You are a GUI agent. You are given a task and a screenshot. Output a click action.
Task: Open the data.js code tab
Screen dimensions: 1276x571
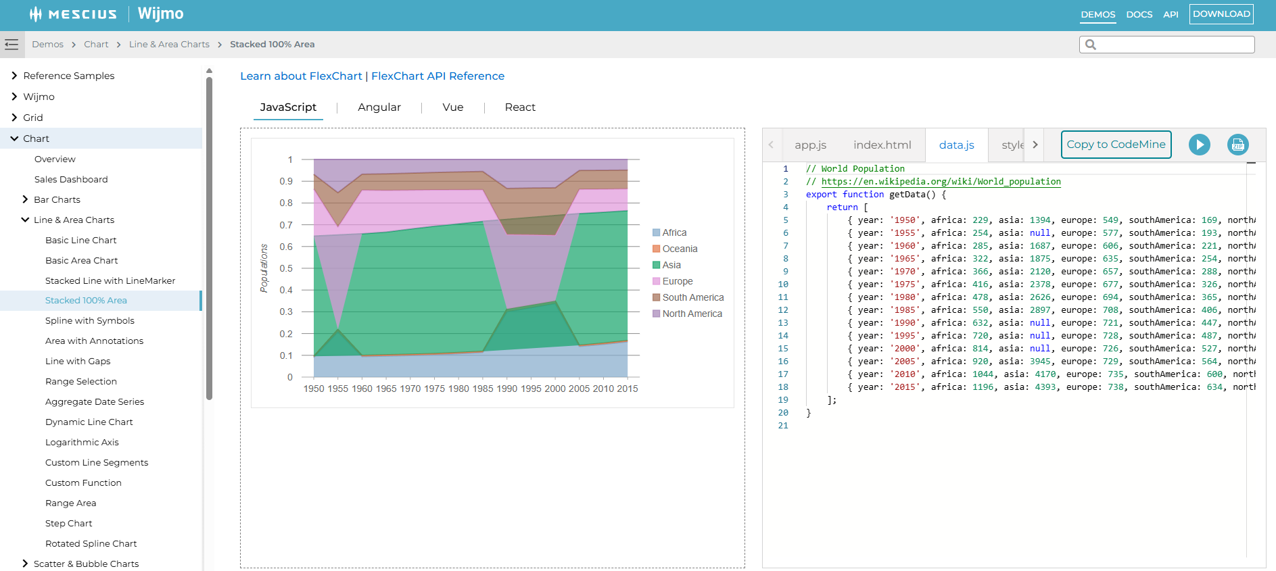point(956,145)
